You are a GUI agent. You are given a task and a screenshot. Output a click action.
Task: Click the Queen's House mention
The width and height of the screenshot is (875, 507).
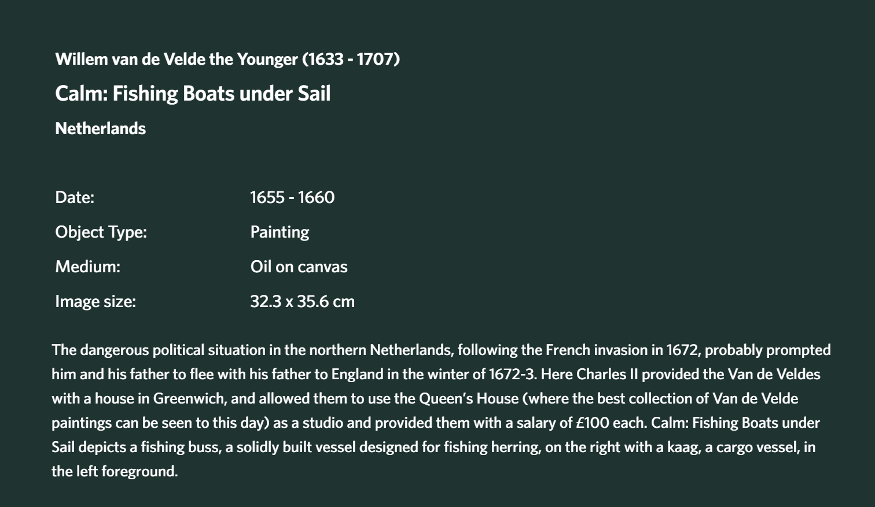[x=468, y=398]
